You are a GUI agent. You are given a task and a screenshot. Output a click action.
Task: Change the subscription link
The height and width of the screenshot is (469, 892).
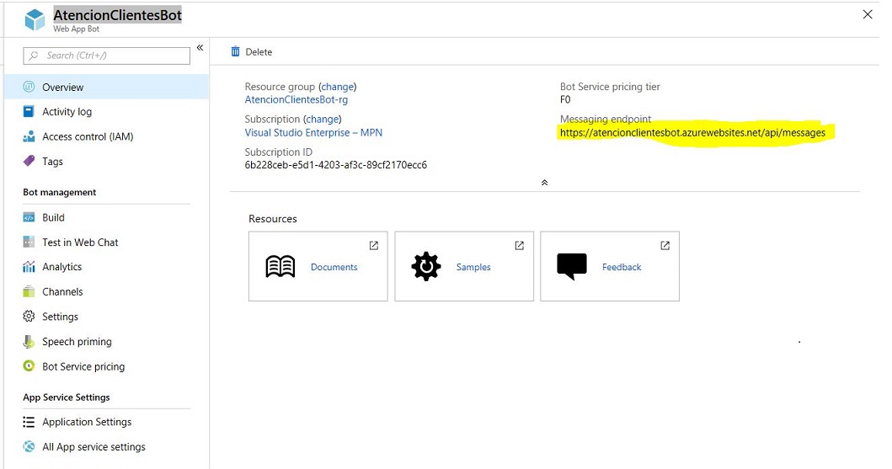(x=323, y=119)
